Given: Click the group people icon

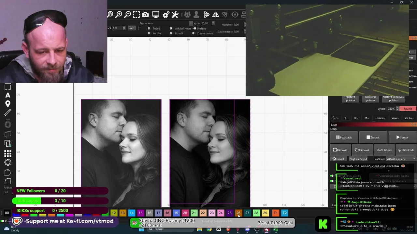Looking at the screenshot, I should tap(187, 15).
